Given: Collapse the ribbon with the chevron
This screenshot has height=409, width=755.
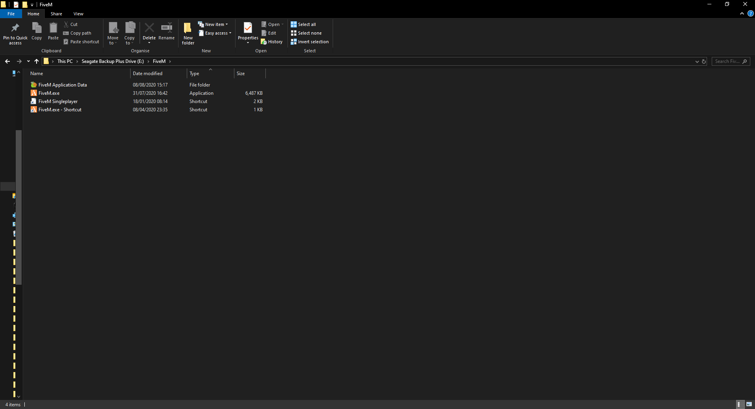Looking at the screenshot, I should click(742, 13).
